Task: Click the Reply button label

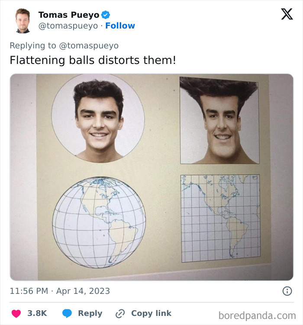Action: (90, 313)
